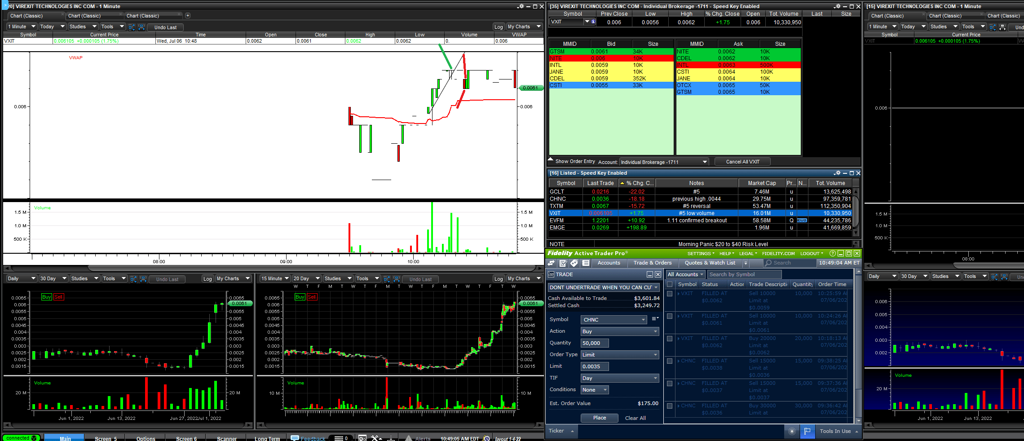Viewport: 1024px width, 441px height.
Task: Expand the Show Order Entry triangle
Action: tap(551, 159)
